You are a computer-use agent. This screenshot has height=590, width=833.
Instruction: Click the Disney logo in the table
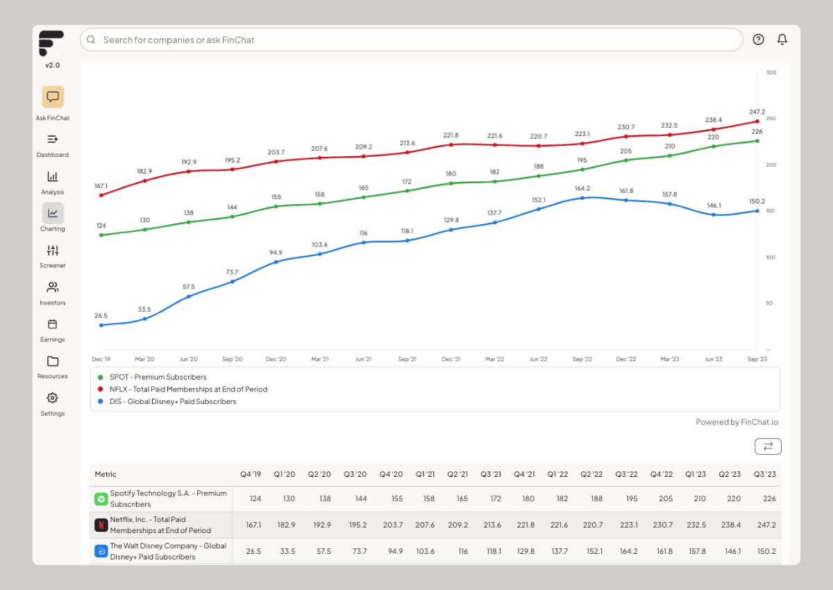(x=101, y=552)
